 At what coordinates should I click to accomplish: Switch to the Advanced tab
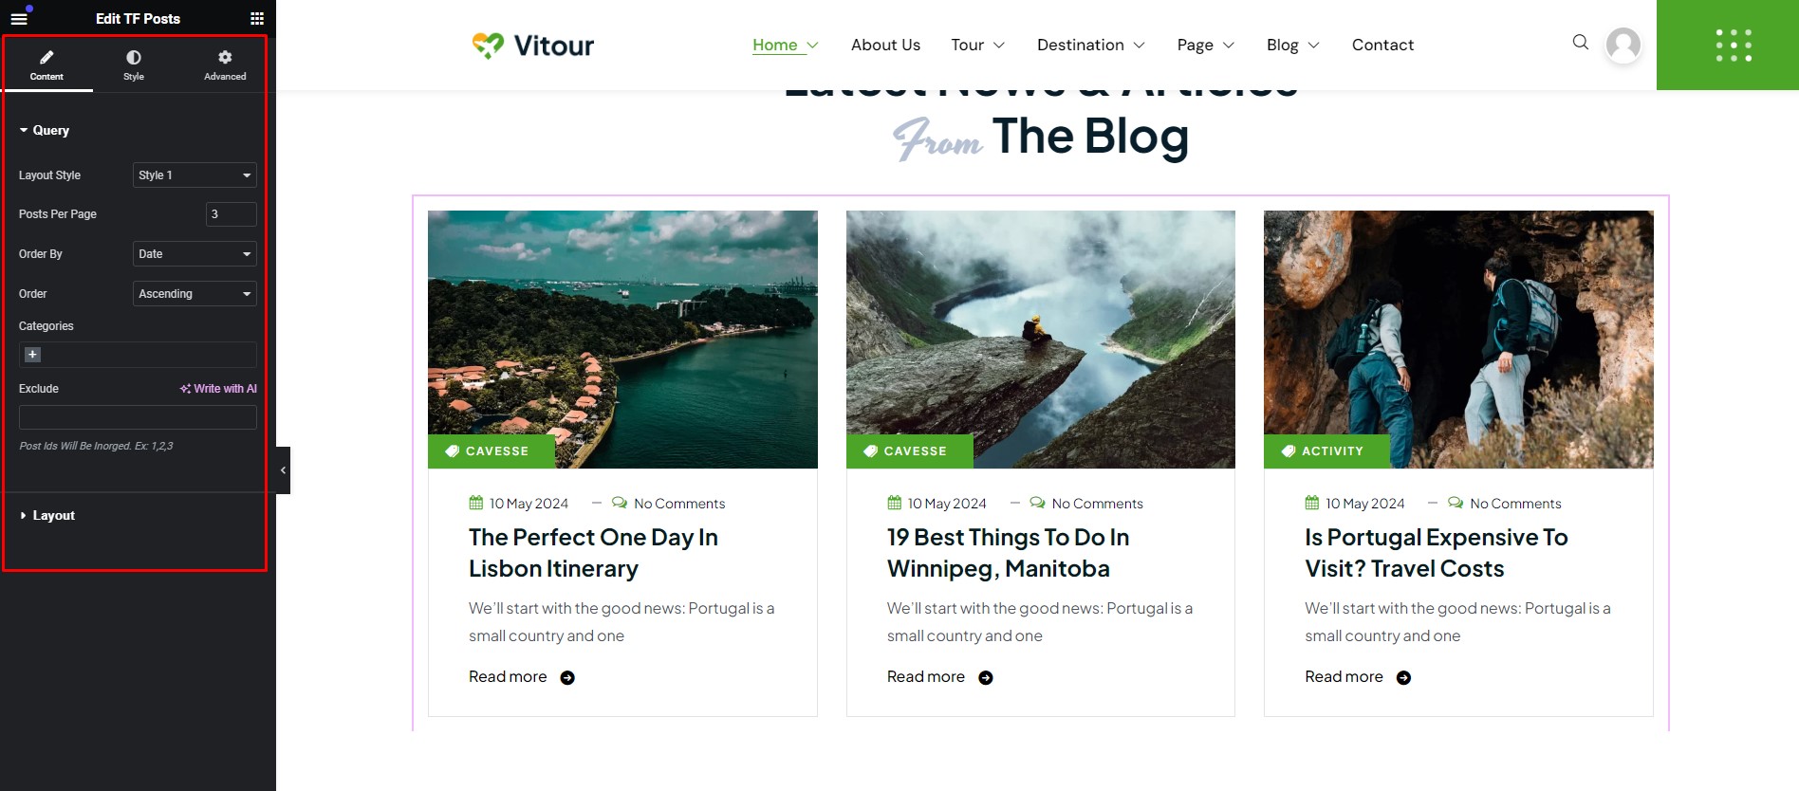[x=225, y=64]
